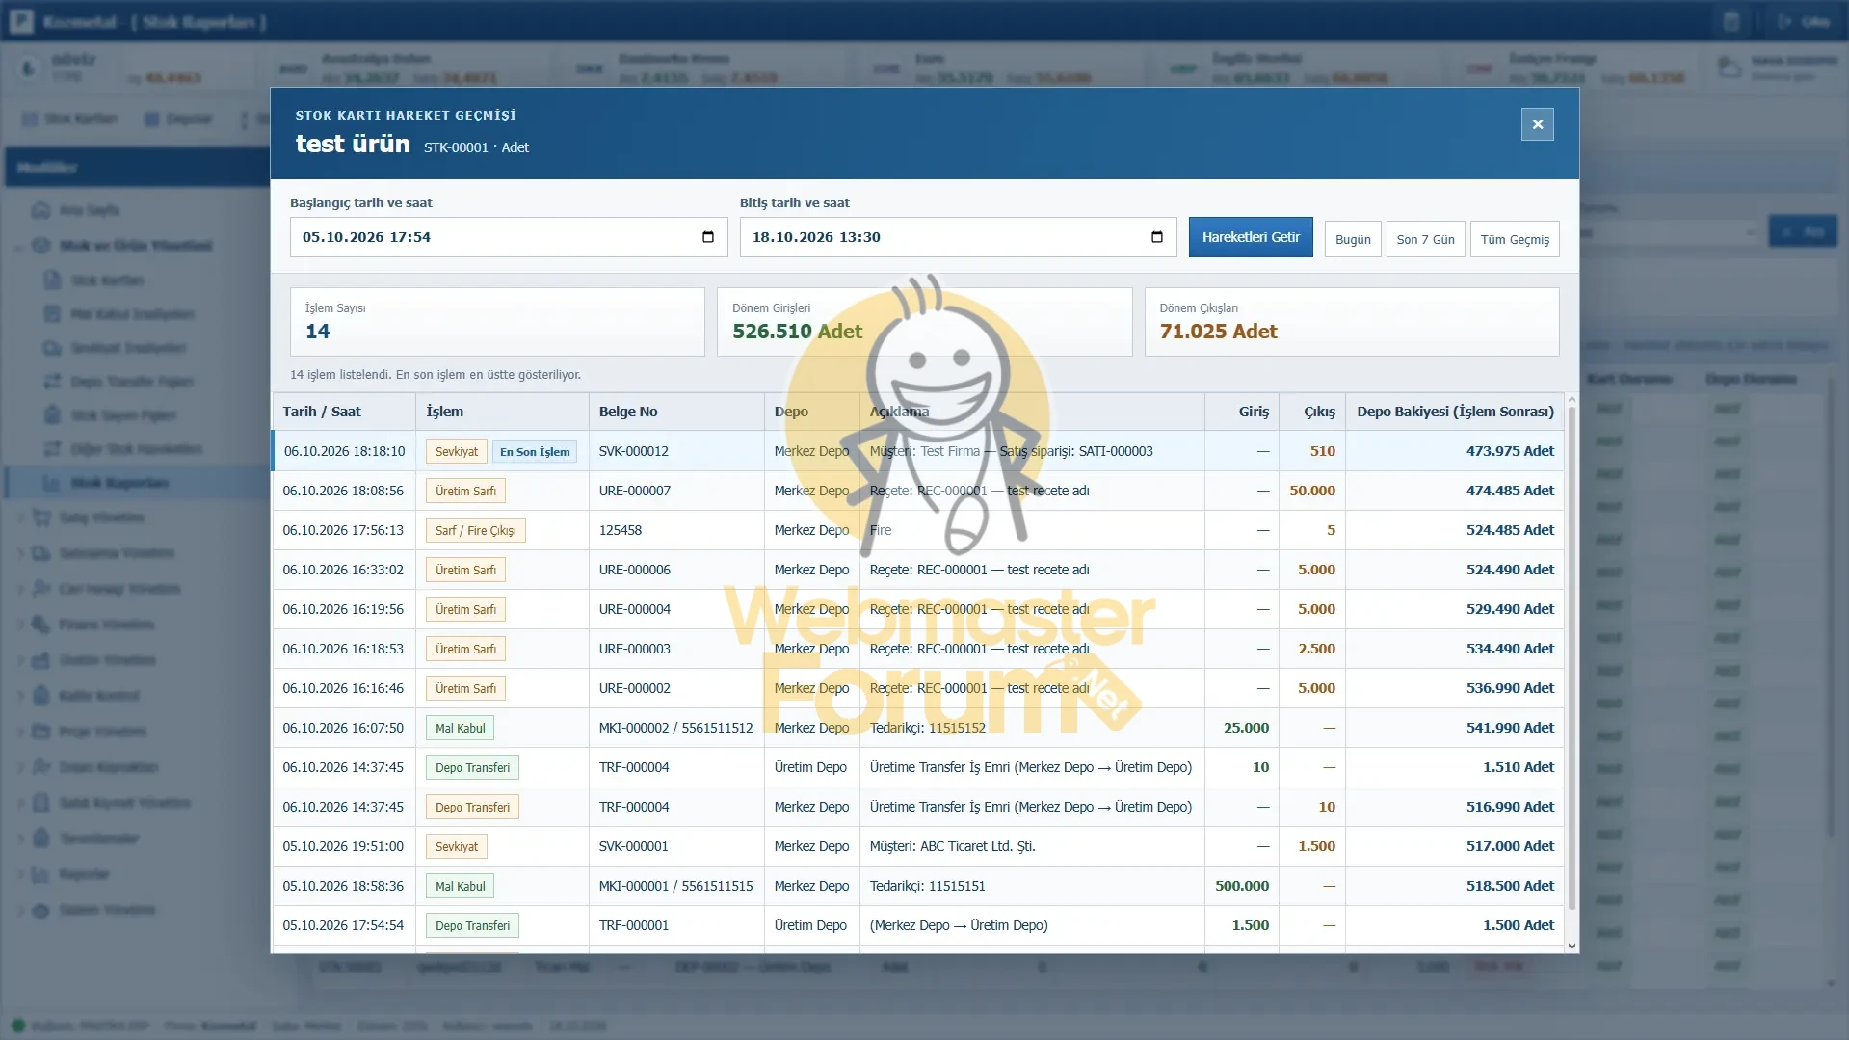Click the 71.025 Adet period exits value
This screenshot has width=1849, height=1040.
point(1218,332)
